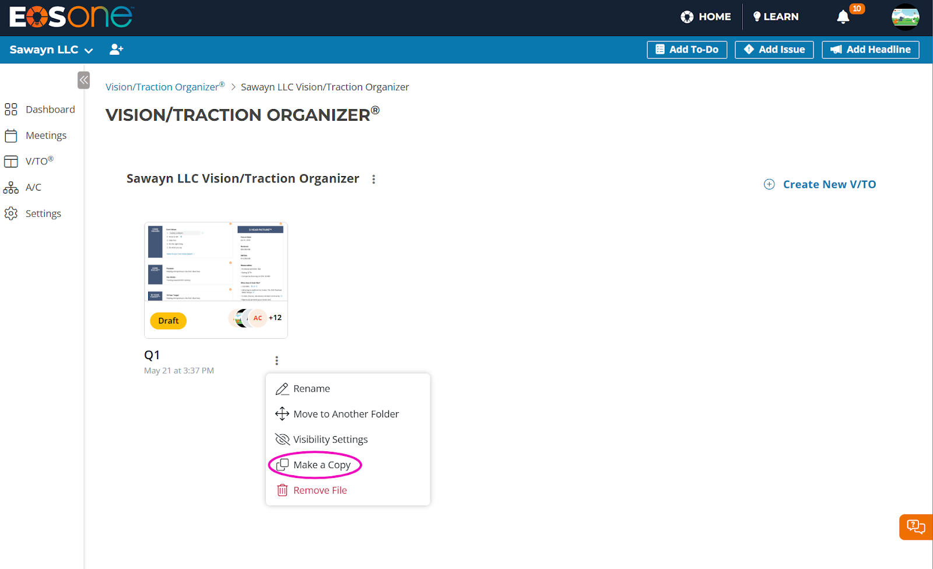Click the May 21 at 3:37 PM timestamp
The height and width of the screenshot is (569, 933).
179,371
